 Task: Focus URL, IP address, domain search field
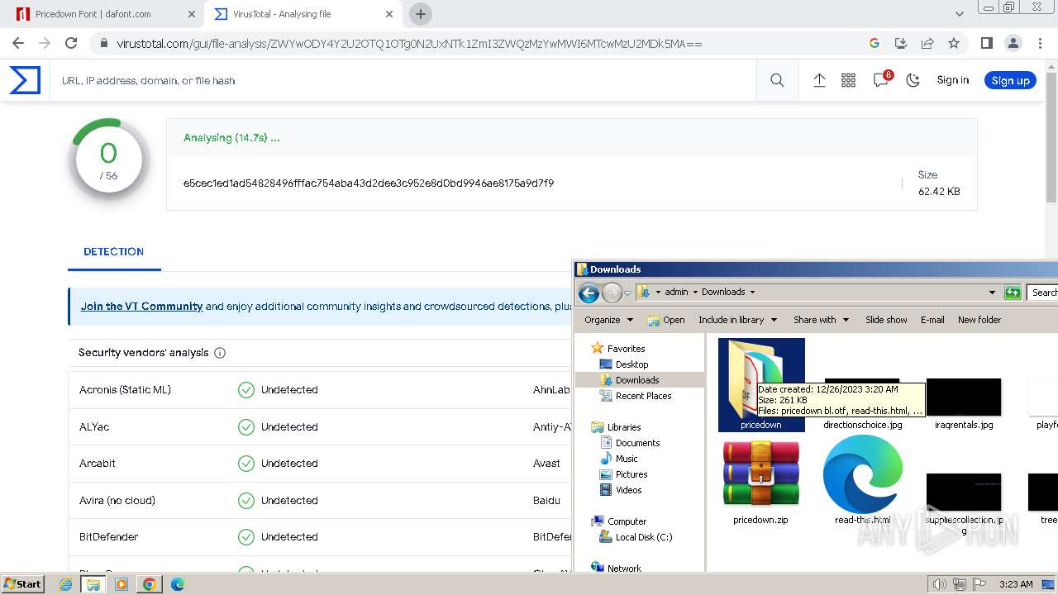tap(405, 80)
